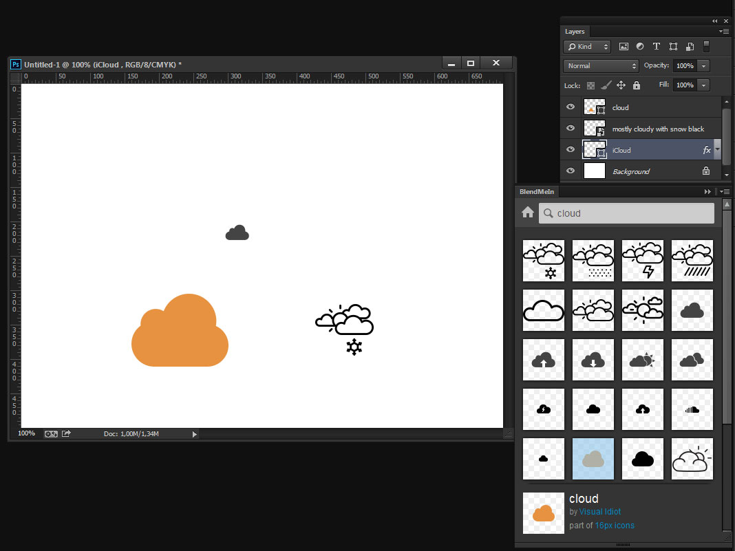Click the Visual Idiot author link
Screen dimensions: 735x551
click(599, 511)
